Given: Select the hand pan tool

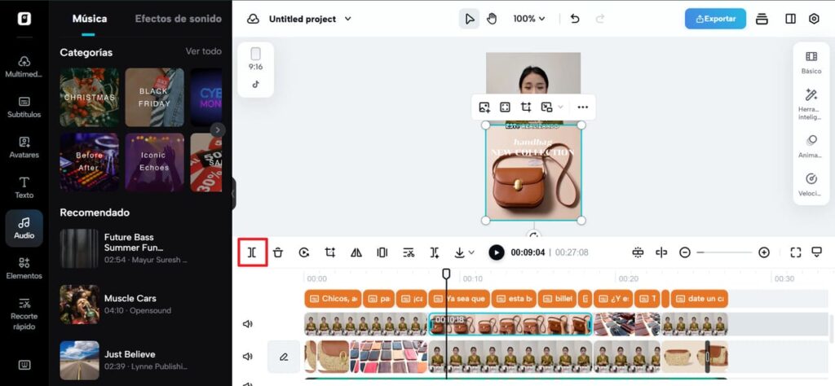Looking at the screenshot, I should pyautogui.click(x=491, y=19).
